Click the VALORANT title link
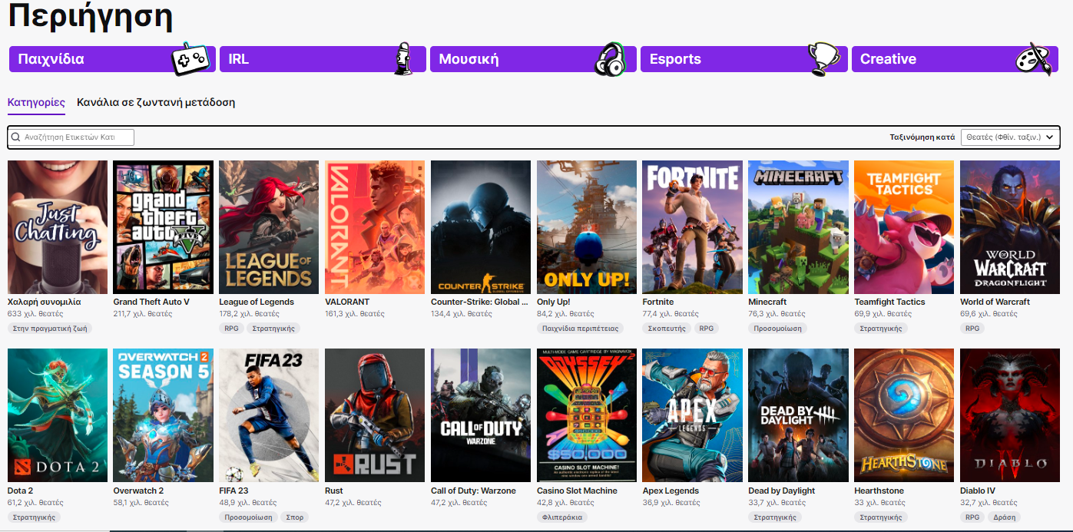This screenshot has width=1073, height=532. coord(347,302)
